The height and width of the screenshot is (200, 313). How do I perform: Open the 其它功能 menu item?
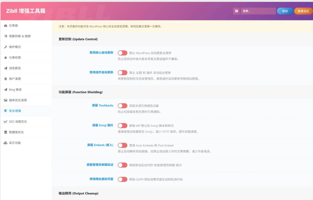point(26,143)
